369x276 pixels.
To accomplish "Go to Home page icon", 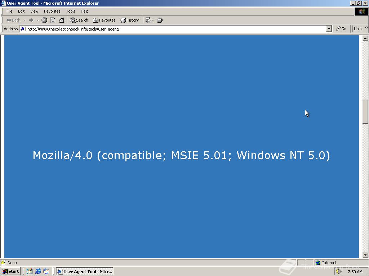I will click(62, 20).
